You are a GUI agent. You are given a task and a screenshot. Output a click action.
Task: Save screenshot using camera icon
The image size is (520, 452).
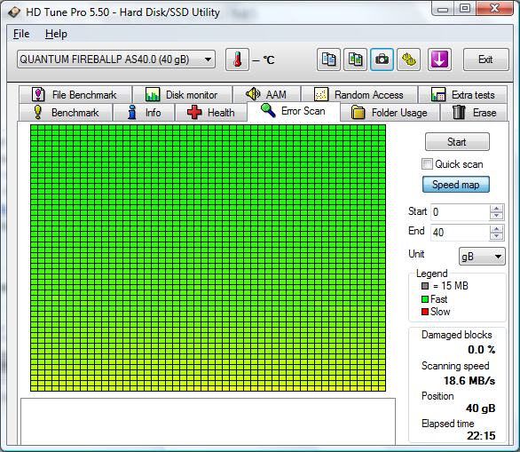(x=382, y=59)
